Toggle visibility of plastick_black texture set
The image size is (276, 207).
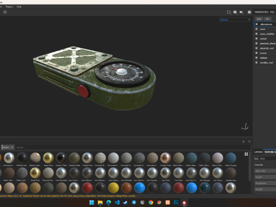tap(256, 43)
